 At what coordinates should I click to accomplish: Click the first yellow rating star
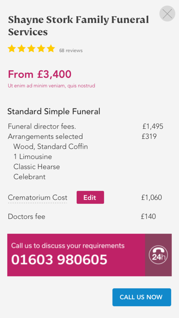pyautogui.click(x=11, y=49)
